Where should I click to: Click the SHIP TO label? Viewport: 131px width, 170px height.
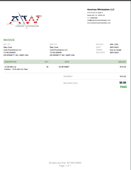point(53,44)
